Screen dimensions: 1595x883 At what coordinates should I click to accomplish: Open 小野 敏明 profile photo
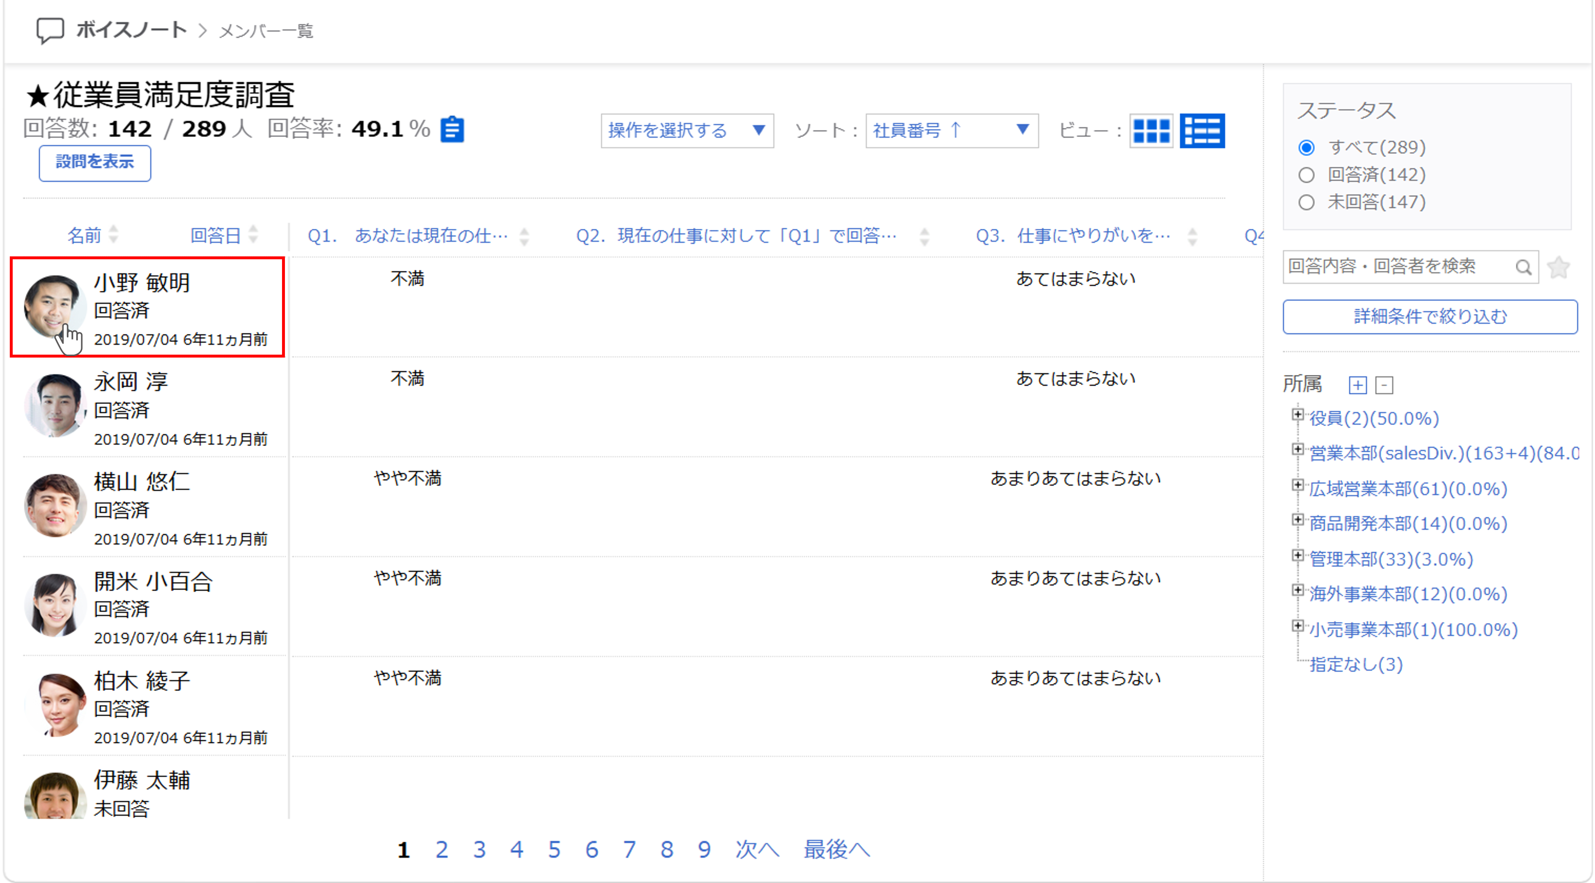(54, 306)
